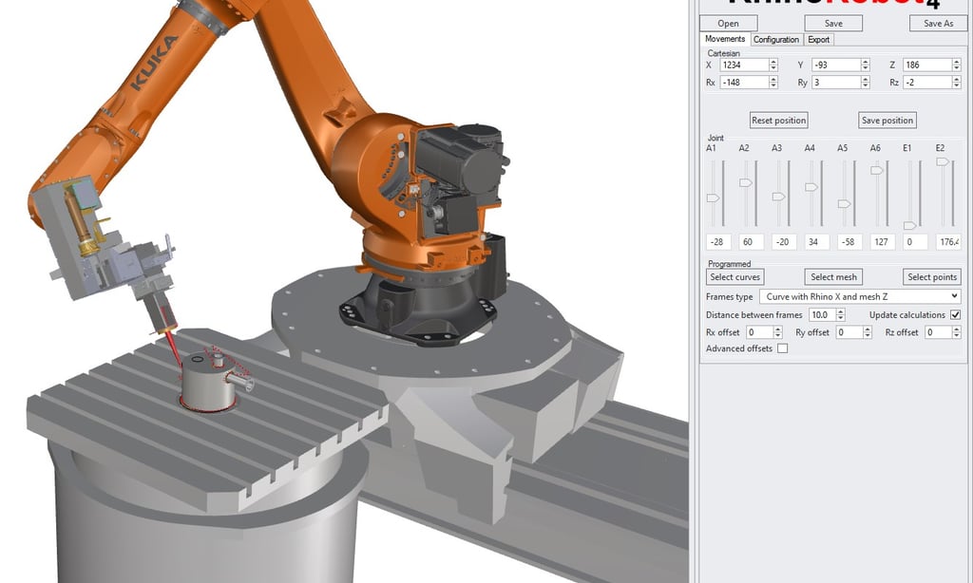The width and height of the screenshot is (973, 583).
Task: Decrease the Rx value with its down arrow
Action: coord(773,85)
